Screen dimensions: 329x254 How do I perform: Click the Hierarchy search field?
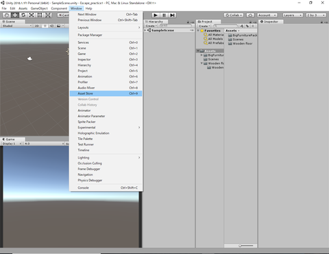pyautogui.click(x=175, y=26)
